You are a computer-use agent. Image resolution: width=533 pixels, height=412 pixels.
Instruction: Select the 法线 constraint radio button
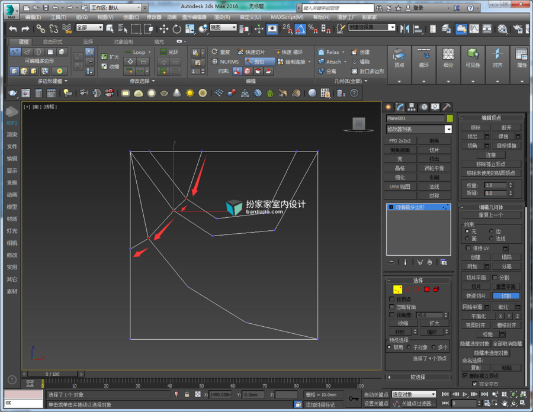click(x=491, y=239)
